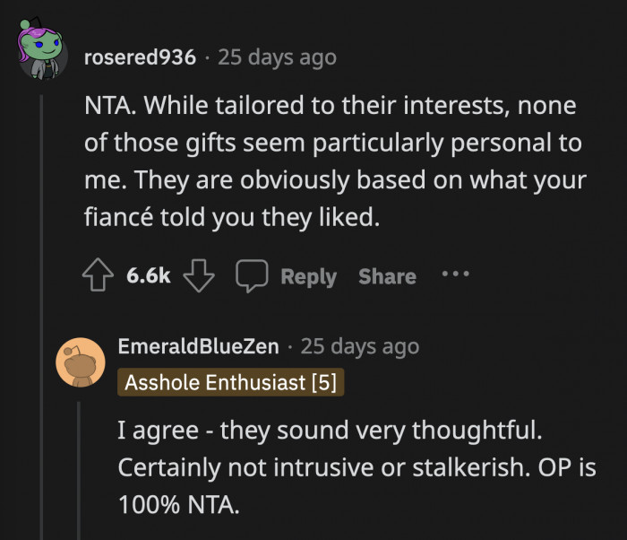This screenshot has width=627, height=540.
Task: Visit the rosered936 user profile link
Action: click(x=139, y=57)
